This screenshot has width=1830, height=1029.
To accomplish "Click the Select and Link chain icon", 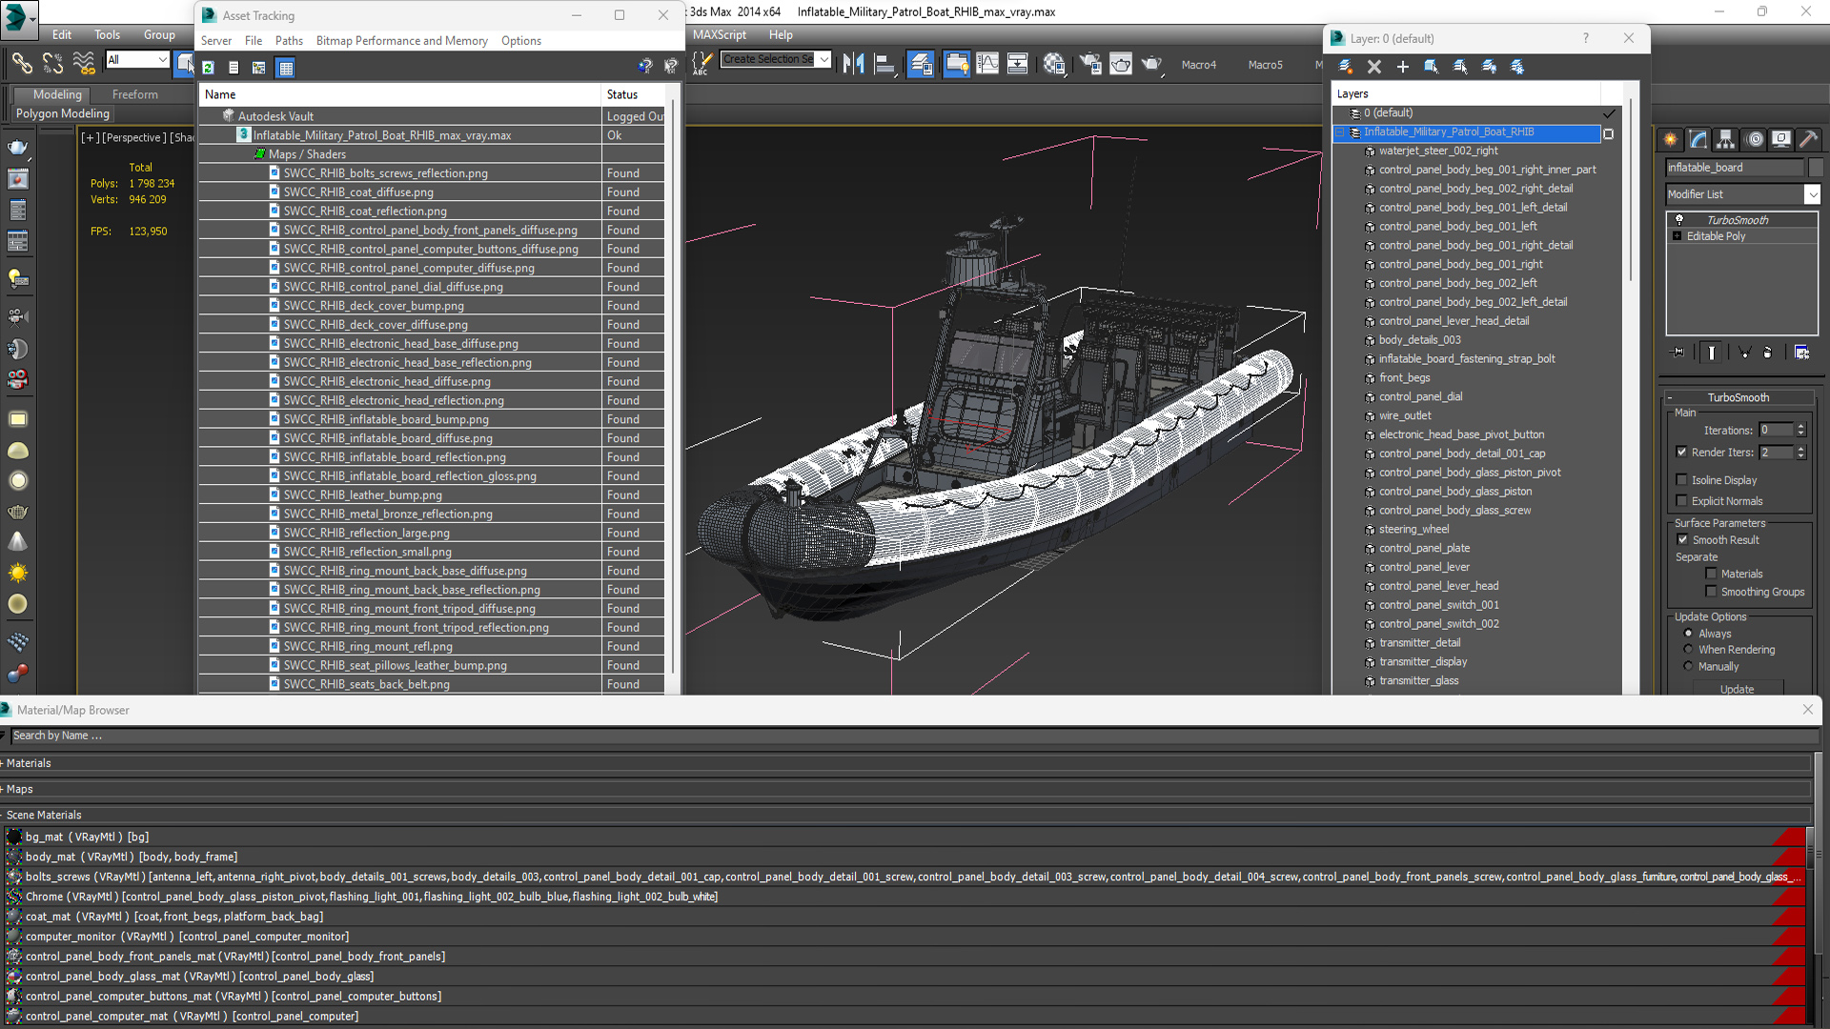I will tap(21, 64).
